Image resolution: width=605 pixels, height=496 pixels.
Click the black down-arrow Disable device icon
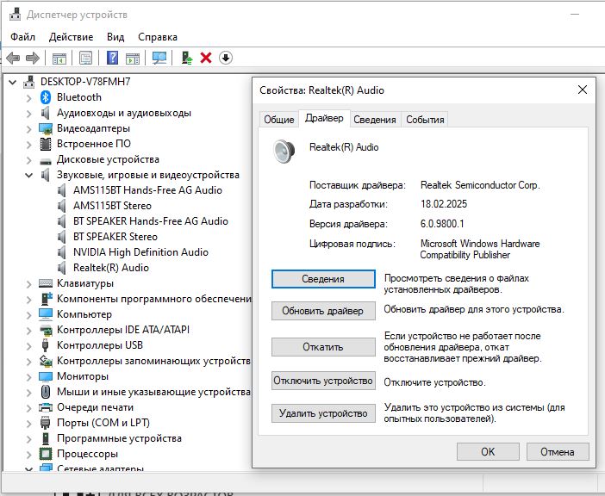tap(226, 58)
